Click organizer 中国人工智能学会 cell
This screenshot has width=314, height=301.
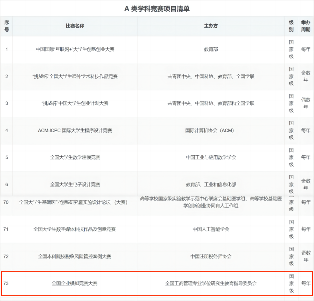211,229
